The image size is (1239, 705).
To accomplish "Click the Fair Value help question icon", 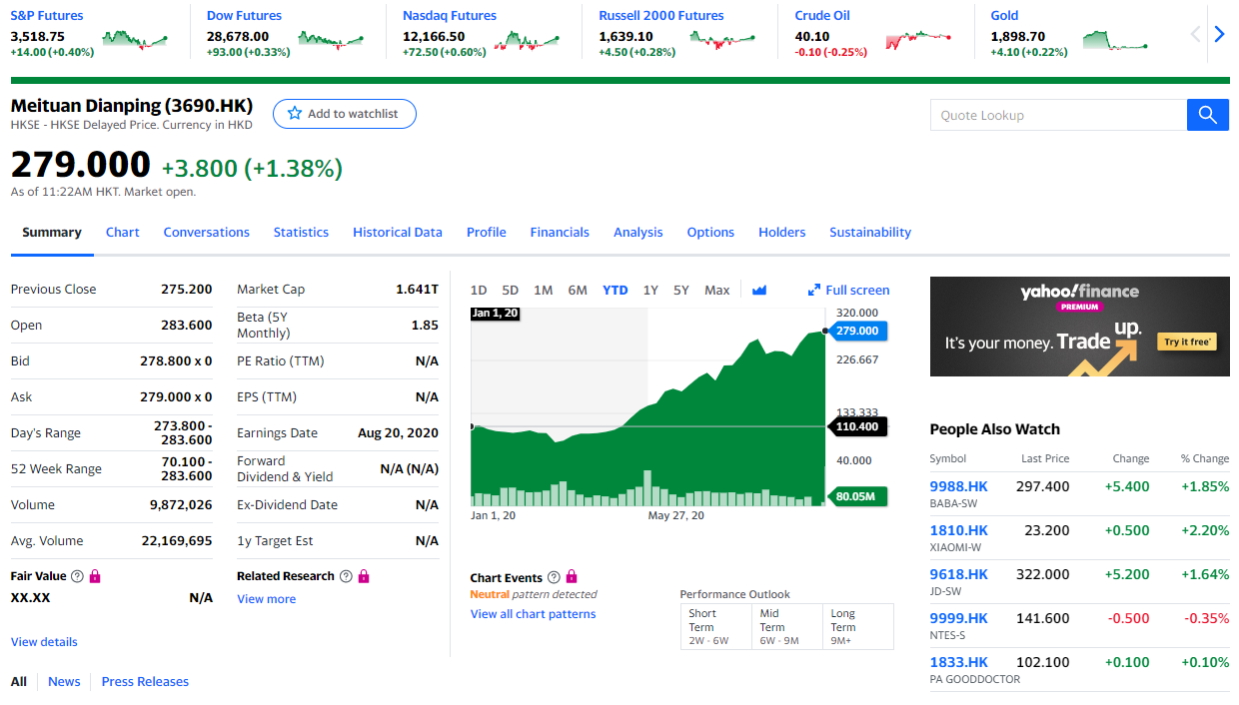I will pyautogui.click(x=77, y=576).
